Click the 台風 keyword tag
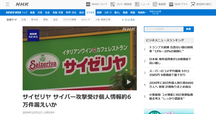The image size is (216, 114). pyautogui.click(x=24, y=20)
